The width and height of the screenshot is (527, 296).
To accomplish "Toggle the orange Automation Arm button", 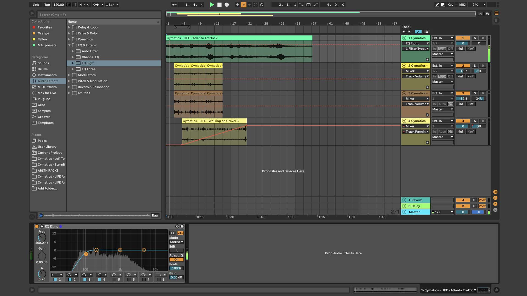I will [243, 5].
